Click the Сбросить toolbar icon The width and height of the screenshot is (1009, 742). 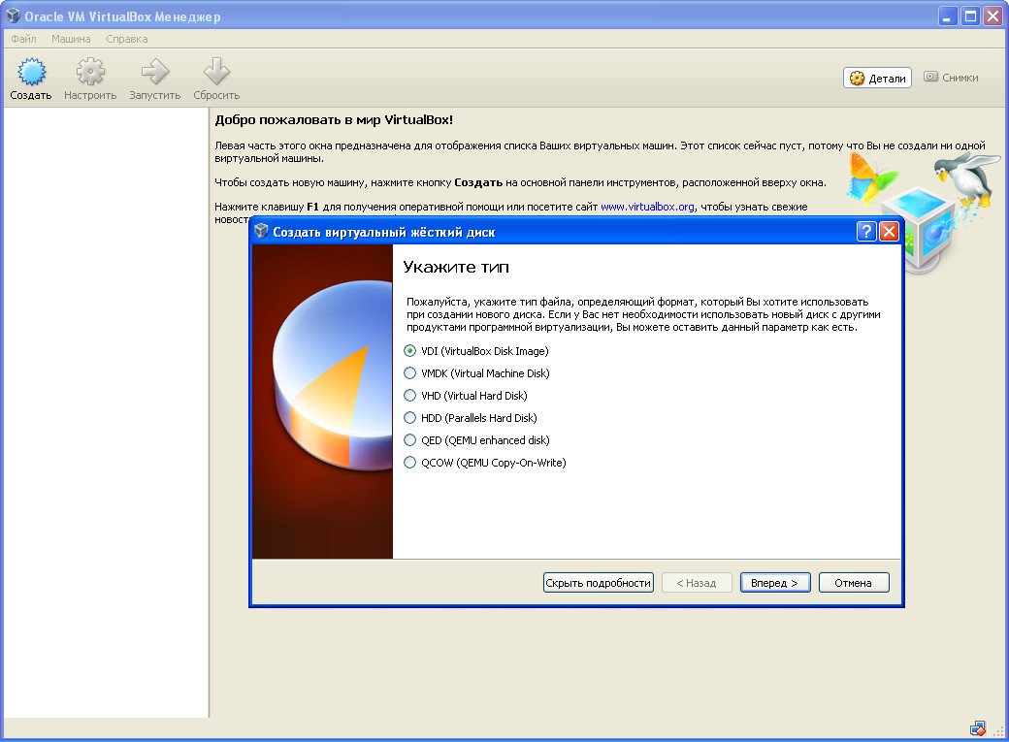(x=216, y=73)
